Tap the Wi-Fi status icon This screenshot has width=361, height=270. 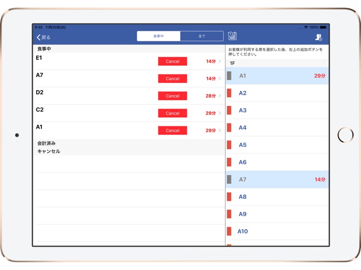306,27
